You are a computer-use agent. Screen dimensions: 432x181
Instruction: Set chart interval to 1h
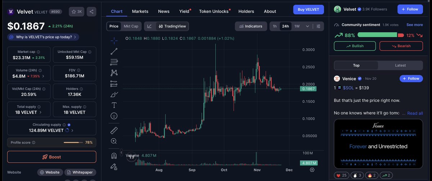coord(275,26)
